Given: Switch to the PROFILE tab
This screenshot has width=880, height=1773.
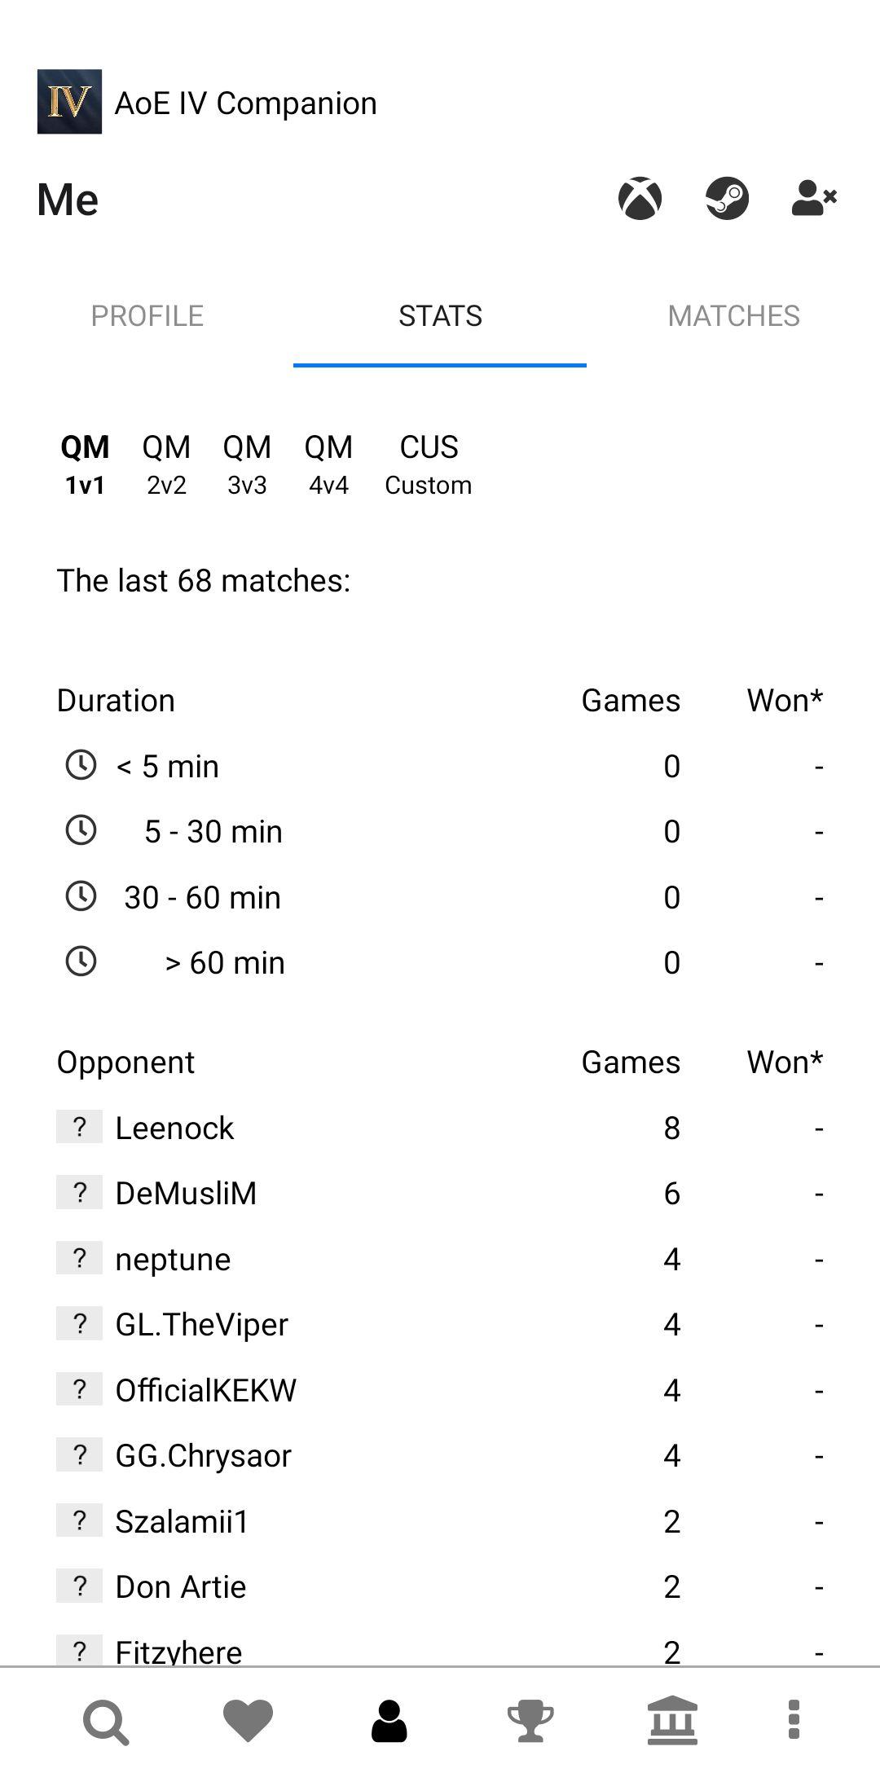Looking at the screenshot, I should [147, 316].
